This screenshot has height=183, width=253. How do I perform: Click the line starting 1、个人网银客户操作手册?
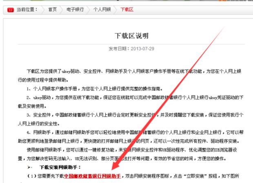pyautogui.click(x=95, y=88)
